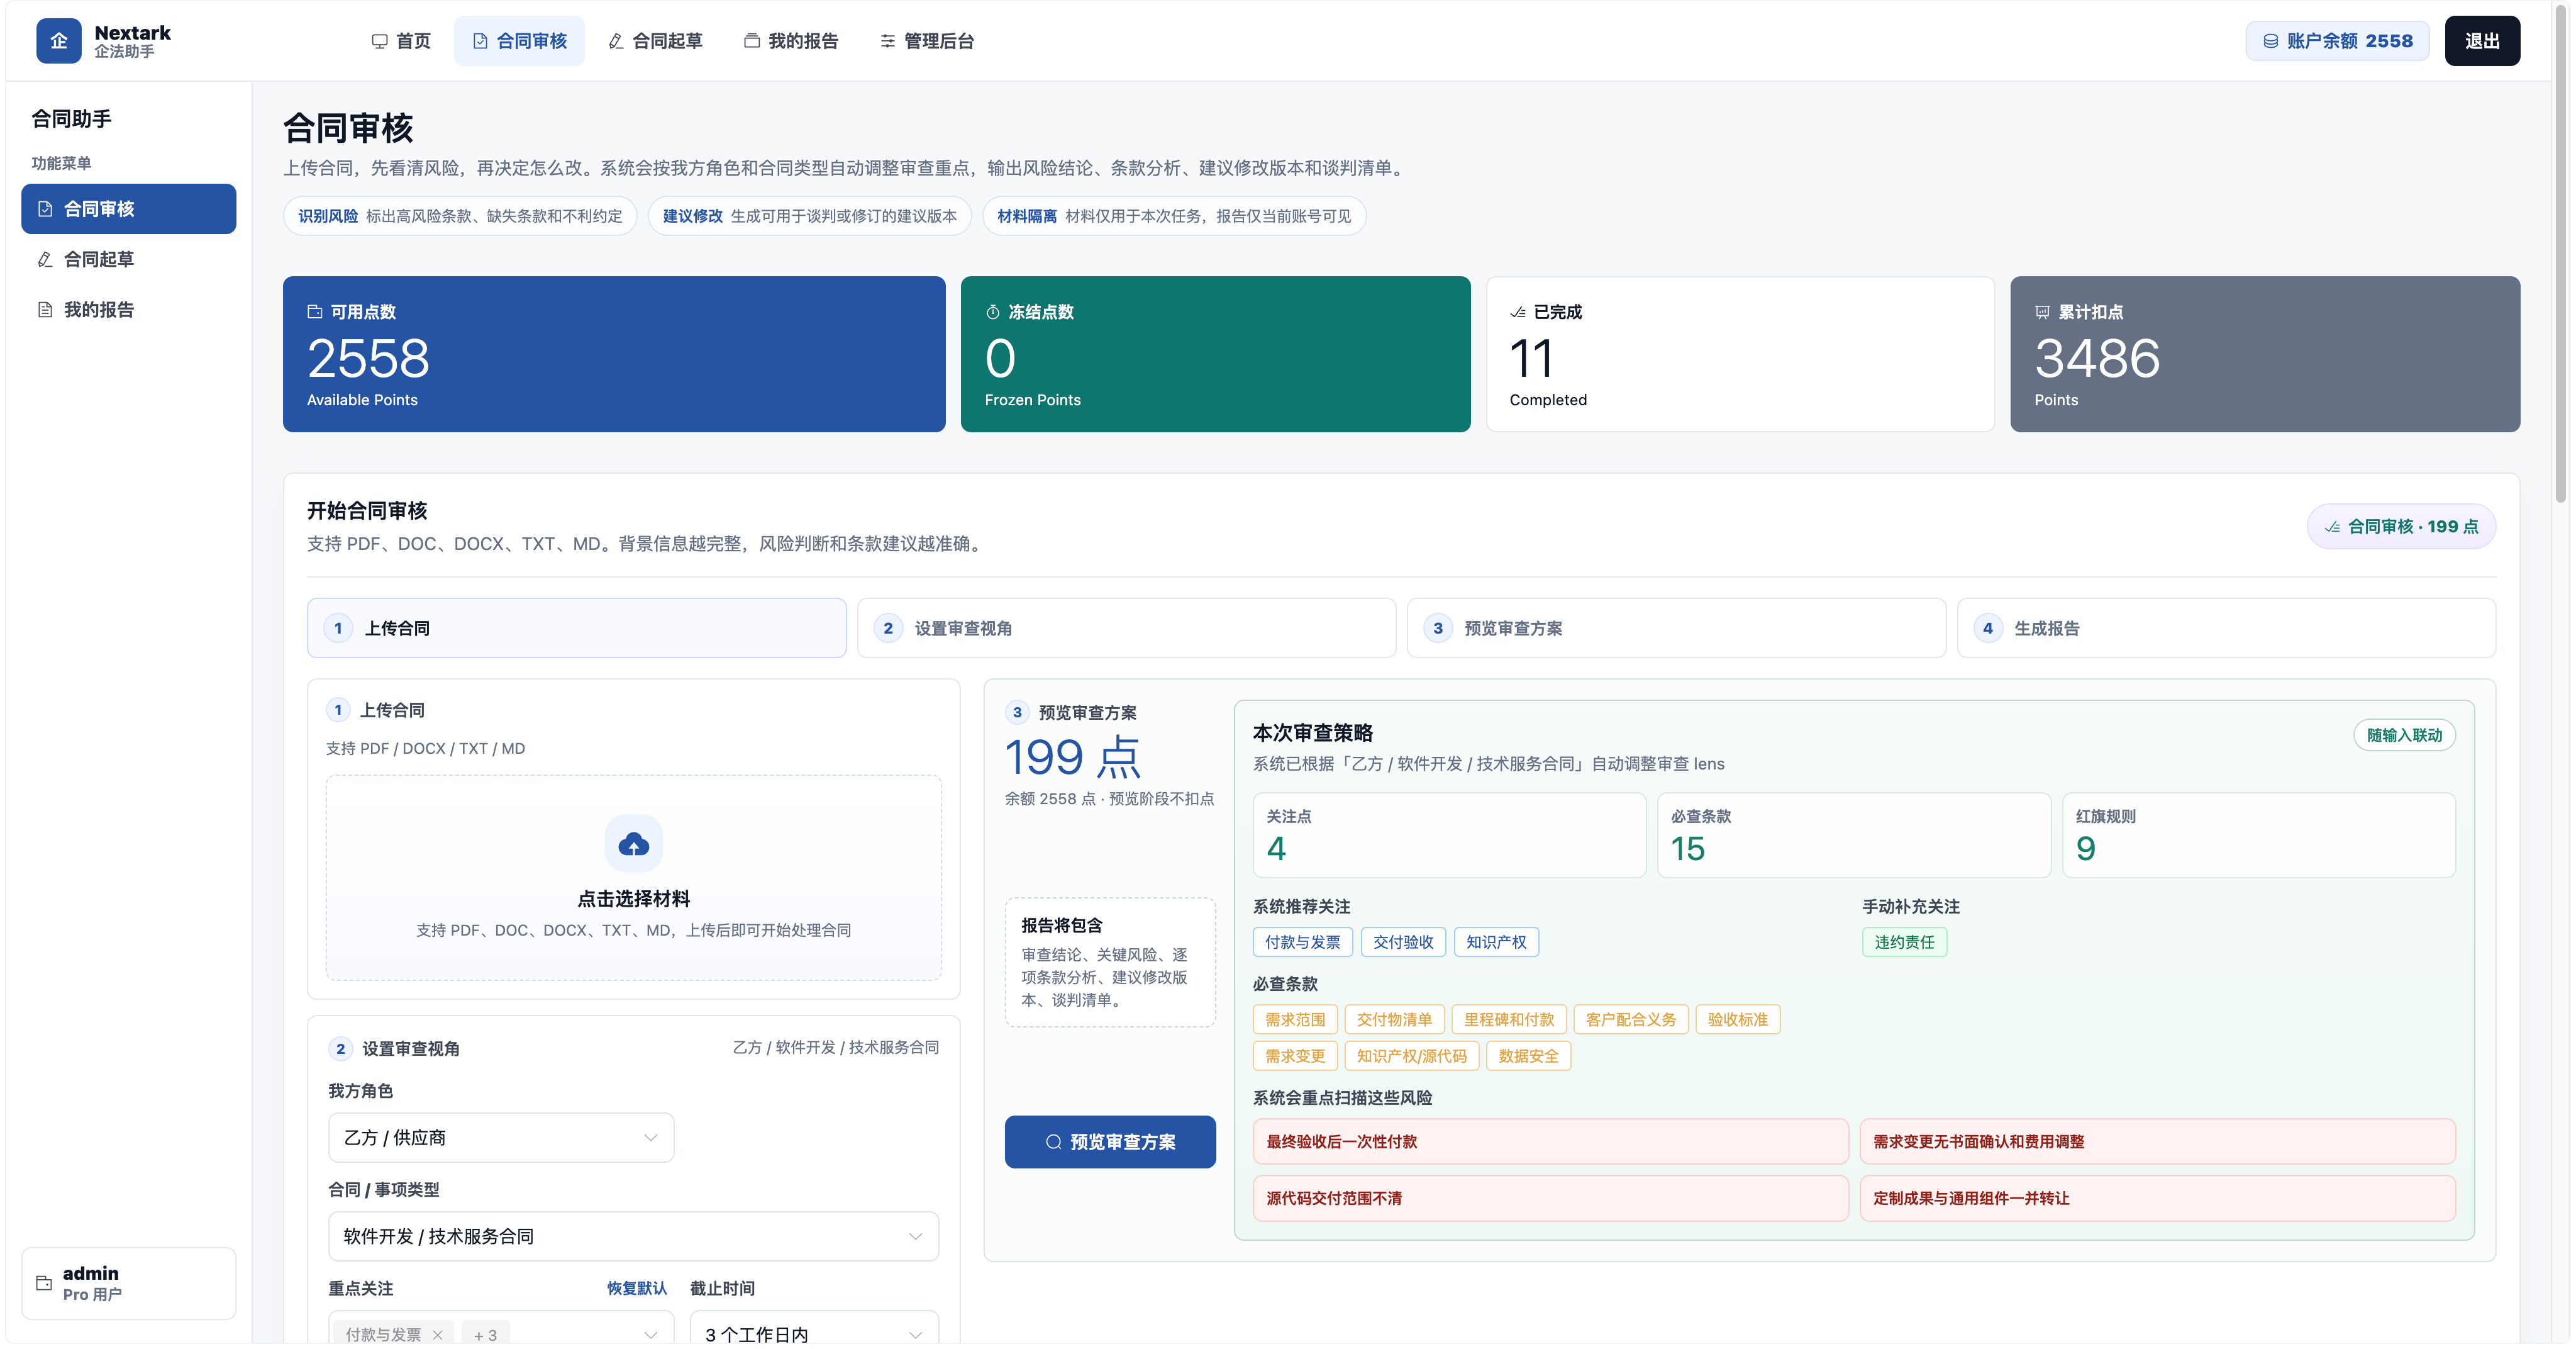Image resolution: width=2576 pixels, height=1349 pixels.
Task: Click the 账户余额 2558 badge
Action: click(2337, 41)
